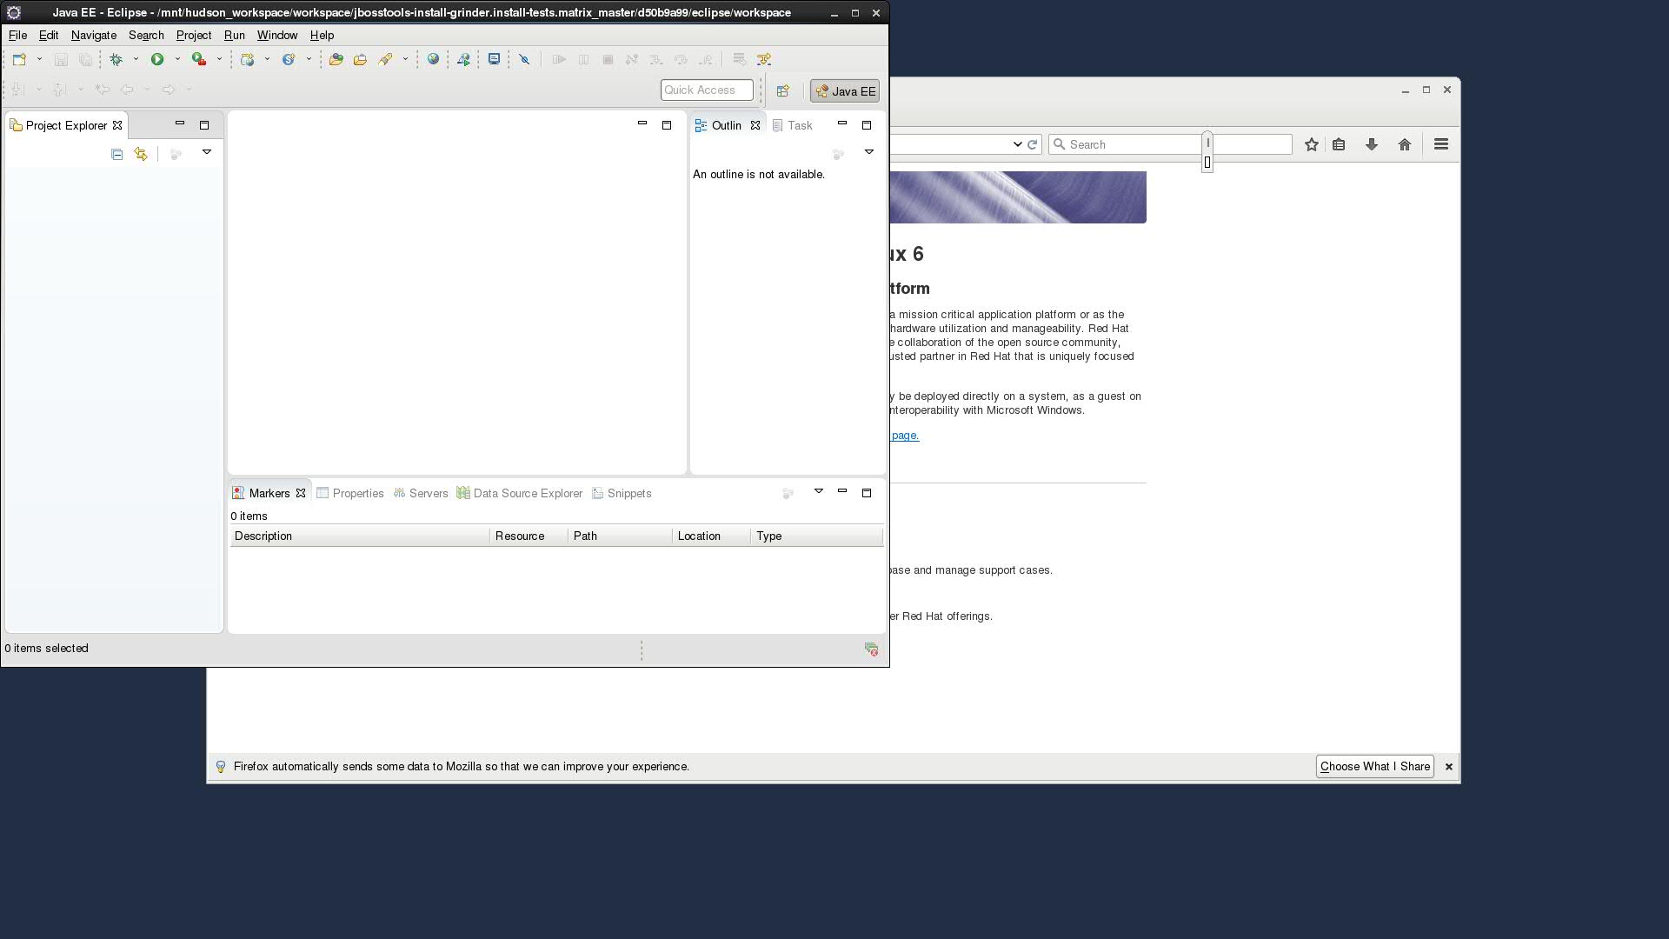Select the Save icon in Eclipse toolbar
This screenshot has width=1669, height=939.
pos(61,59)
